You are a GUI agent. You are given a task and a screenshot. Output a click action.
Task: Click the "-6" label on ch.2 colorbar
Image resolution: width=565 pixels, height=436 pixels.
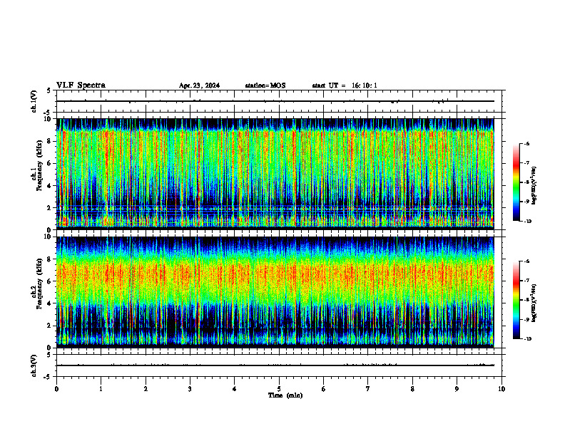pos(526,261)
